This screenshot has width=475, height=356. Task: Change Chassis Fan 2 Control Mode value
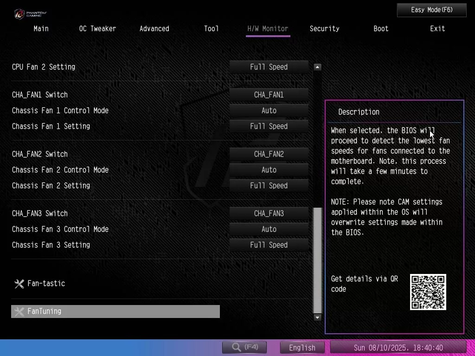[269, 170]
